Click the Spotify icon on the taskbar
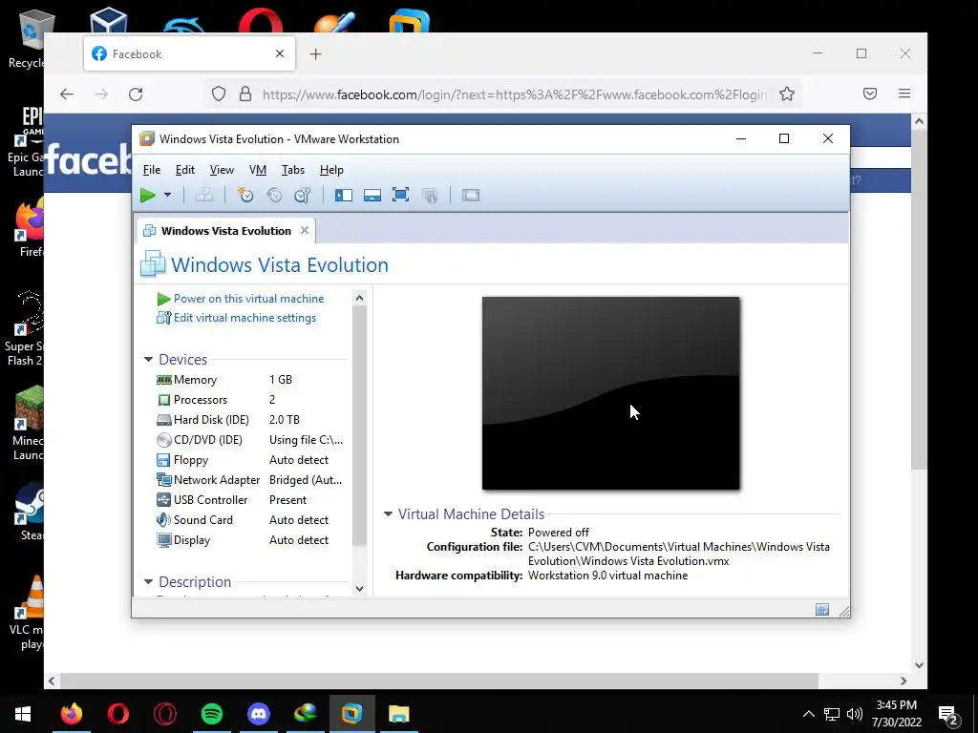978x733 pixels. (x=212, y=714)
